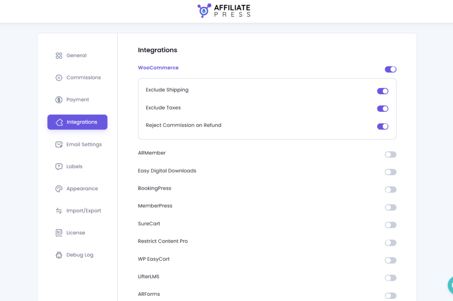Click the AffiliatePress logo in header
453x301 pixels.
(224, 11)
